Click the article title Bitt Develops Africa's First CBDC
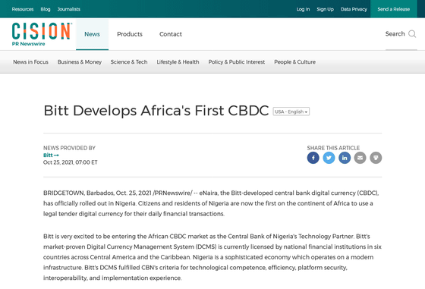 click(x=156, y=111)
